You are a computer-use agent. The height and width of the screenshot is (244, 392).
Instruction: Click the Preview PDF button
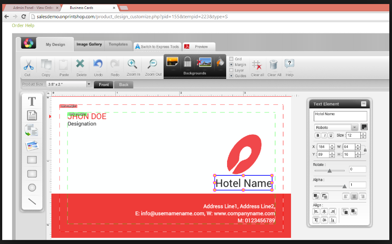pos(199,47)
